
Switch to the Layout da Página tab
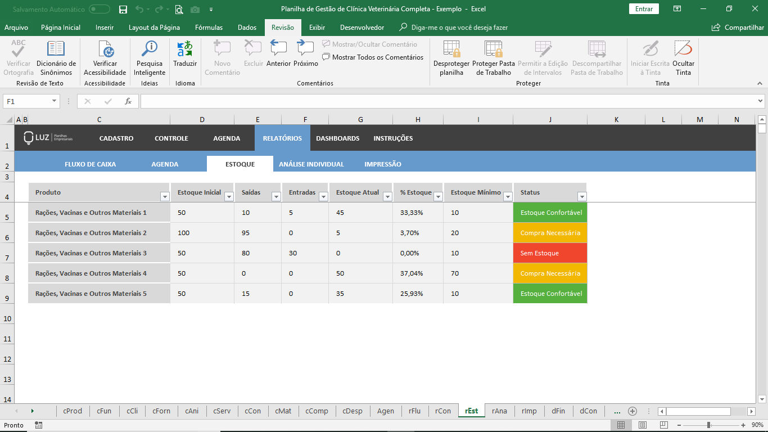(x=154, y=28)
